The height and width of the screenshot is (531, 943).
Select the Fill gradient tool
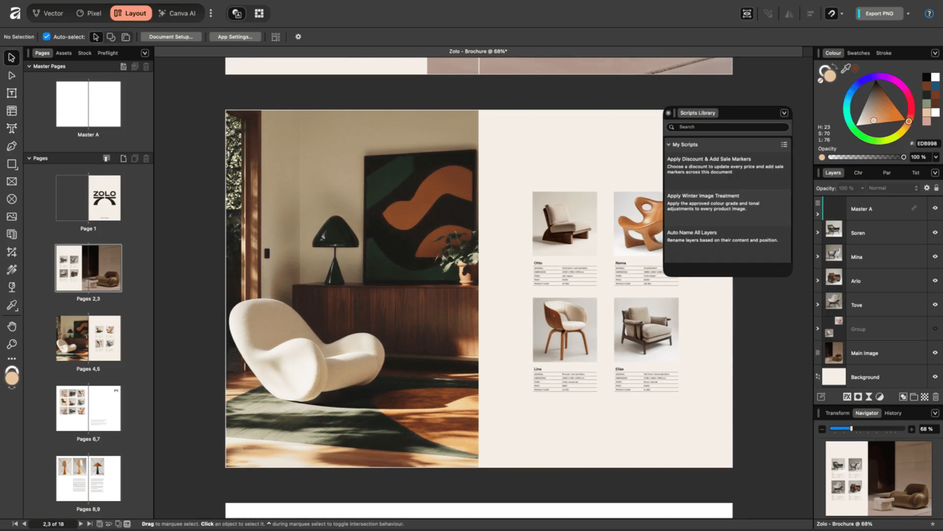[11, 270]
